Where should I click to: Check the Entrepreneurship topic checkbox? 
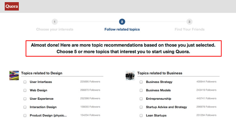tap(141, 99)
